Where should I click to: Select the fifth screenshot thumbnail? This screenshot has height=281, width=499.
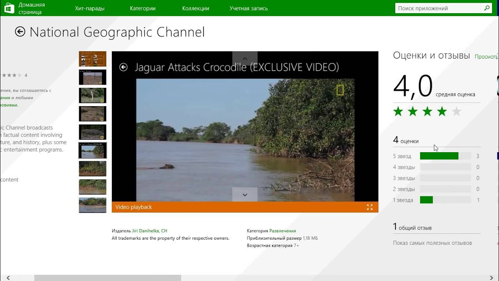[92, 132]
